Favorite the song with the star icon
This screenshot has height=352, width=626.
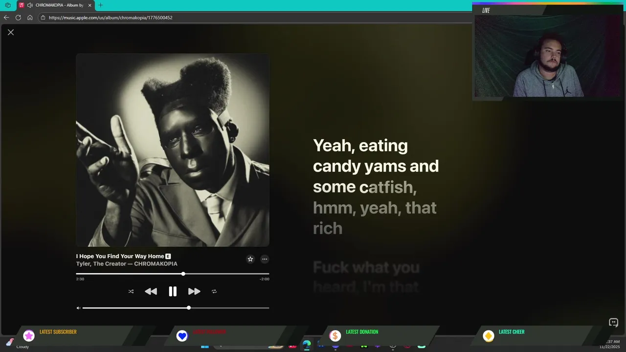click(x=250, y=259)
